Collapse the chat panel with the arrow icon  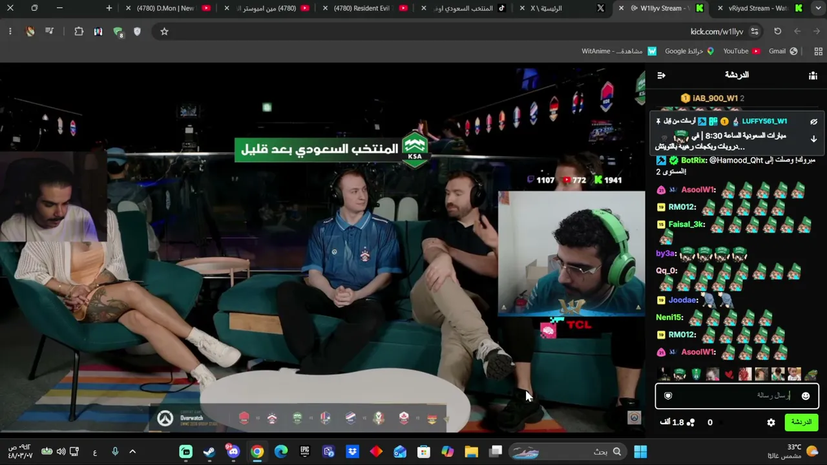point(661,76)
